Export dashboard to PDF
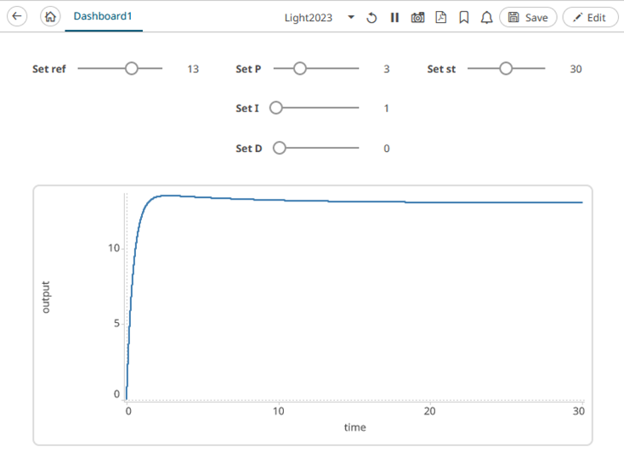This screenshot has height=458, width=624. (x=440, y=18)
